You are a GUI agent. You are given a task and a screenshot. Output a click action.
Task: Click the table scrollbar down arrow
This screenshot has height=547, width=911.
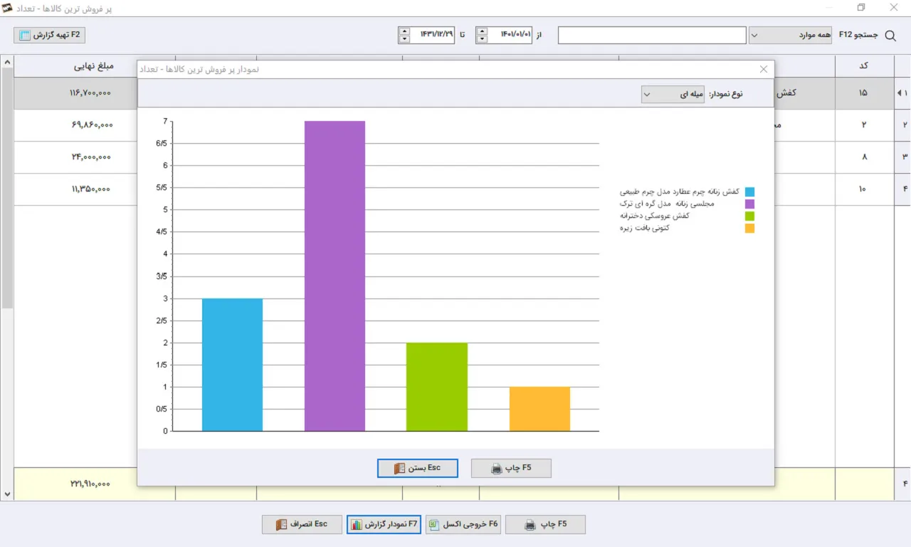pyautogui.click(x=7, y=494)
